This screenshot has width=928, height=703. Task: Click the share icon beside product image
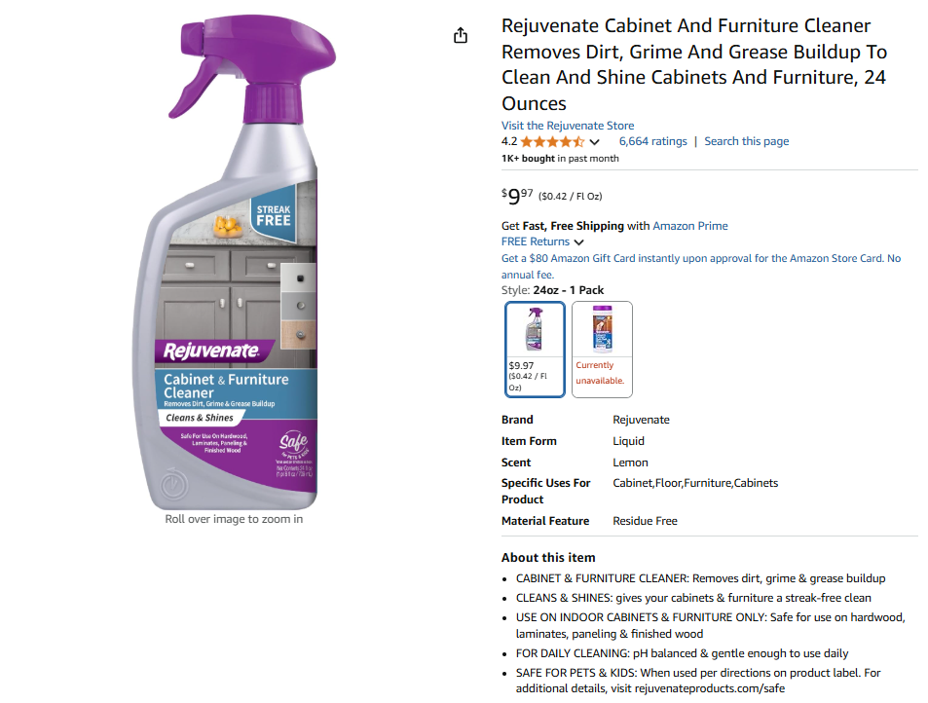[x=461, y=35]
